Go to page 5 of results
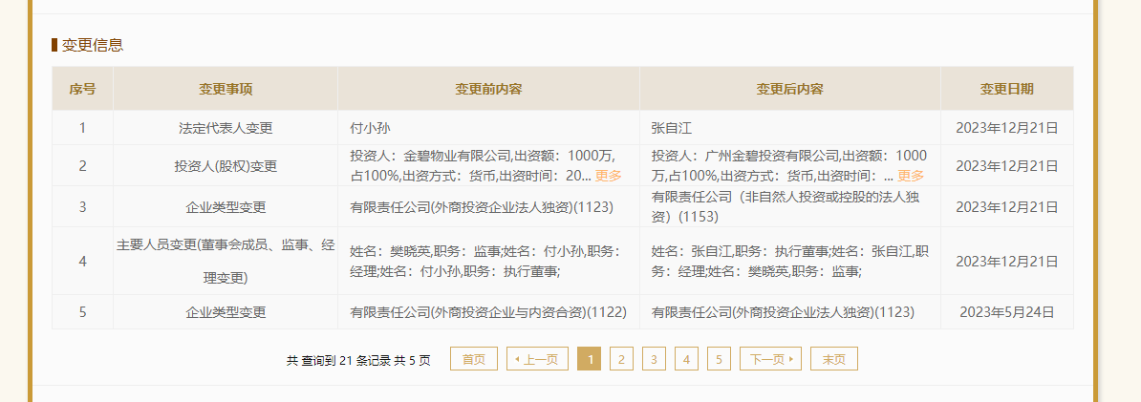 [719, 359]
